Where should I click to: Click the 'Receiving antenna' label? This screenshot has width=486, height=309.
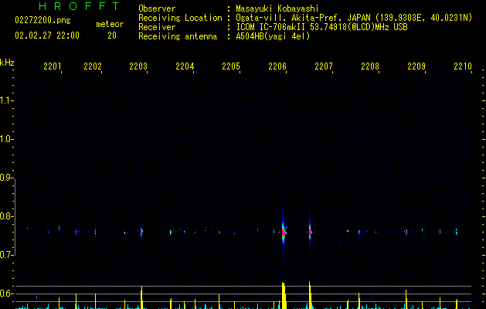(x=178, y=36)
